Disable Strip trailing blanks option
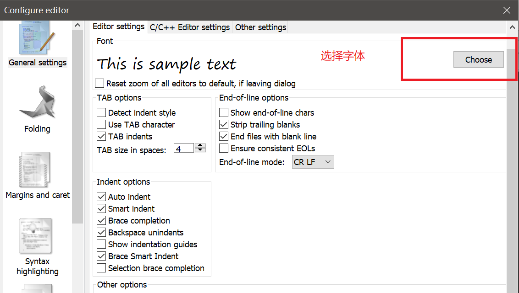Viewport: 519px width, 293px height. click(x=224, y=124)
